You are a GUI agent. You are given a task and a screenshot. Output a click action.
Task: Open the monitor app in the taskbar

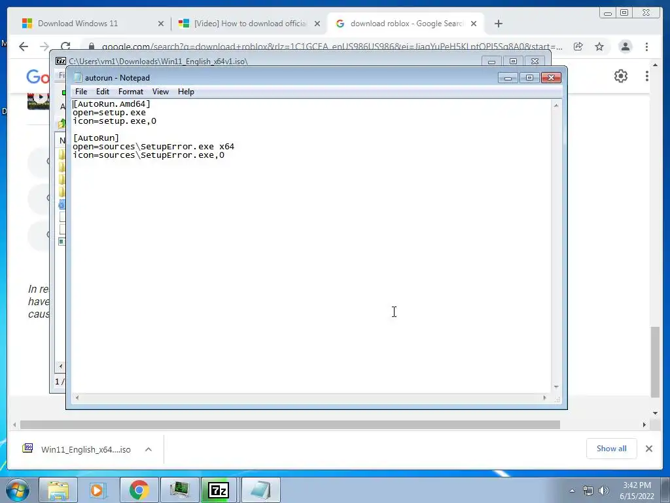179,490
